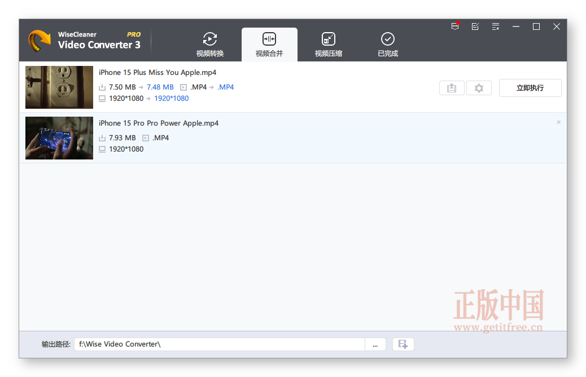Click the 立即执行 button
This screenshot has width=586, height=377.
[x=530, y=88]
